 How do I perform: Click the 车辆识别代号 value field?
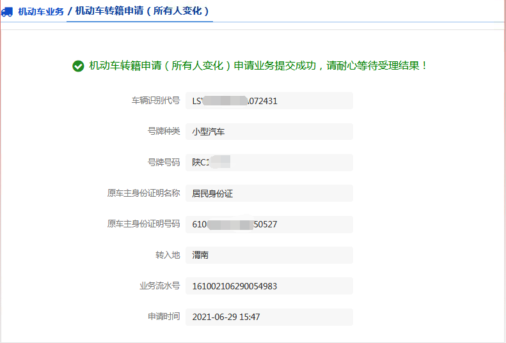click(x=269, y=101)
